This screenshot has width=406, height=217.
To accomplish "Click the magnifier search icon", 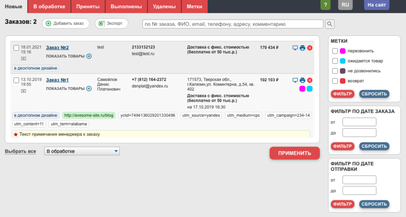I will click(x=329, y=24).
